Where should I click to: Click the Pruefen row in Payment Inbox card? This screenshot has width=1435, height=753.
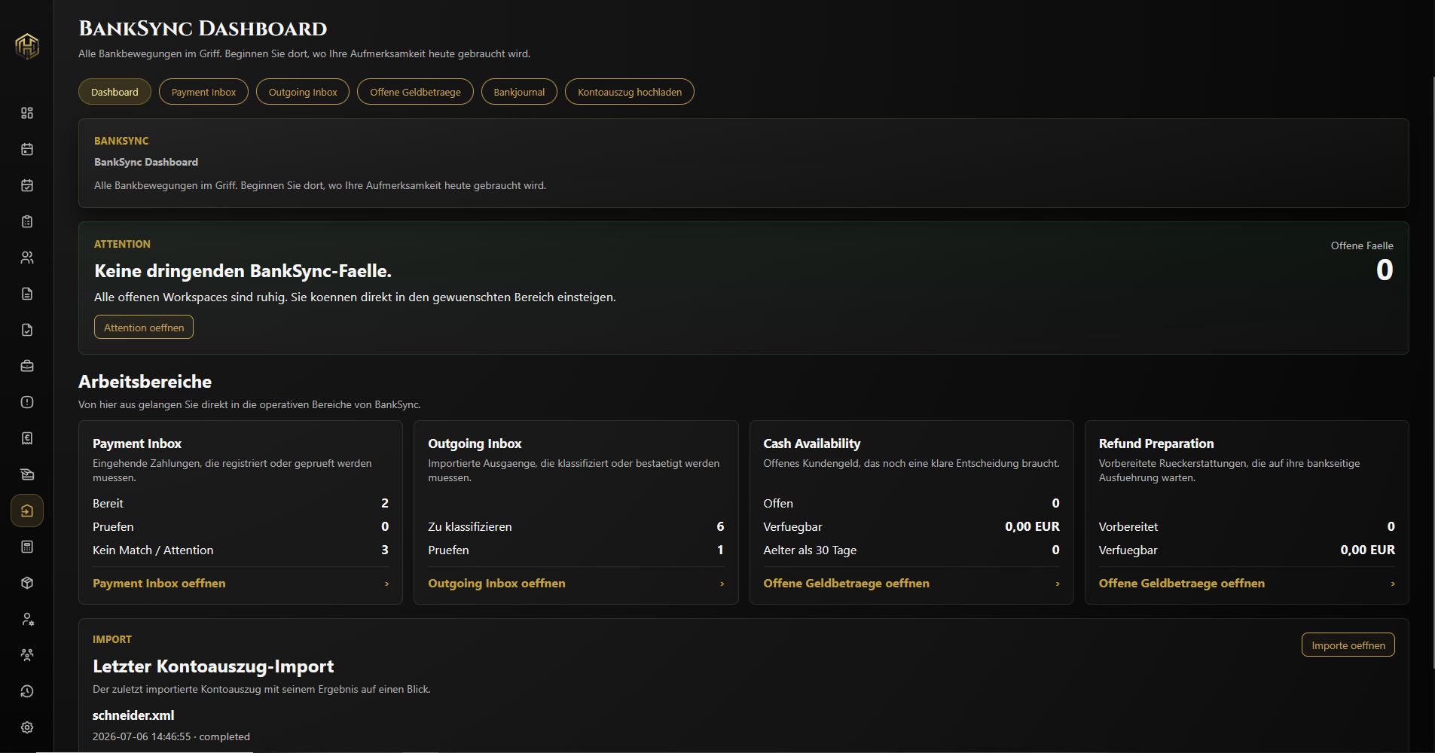point(240,526)
